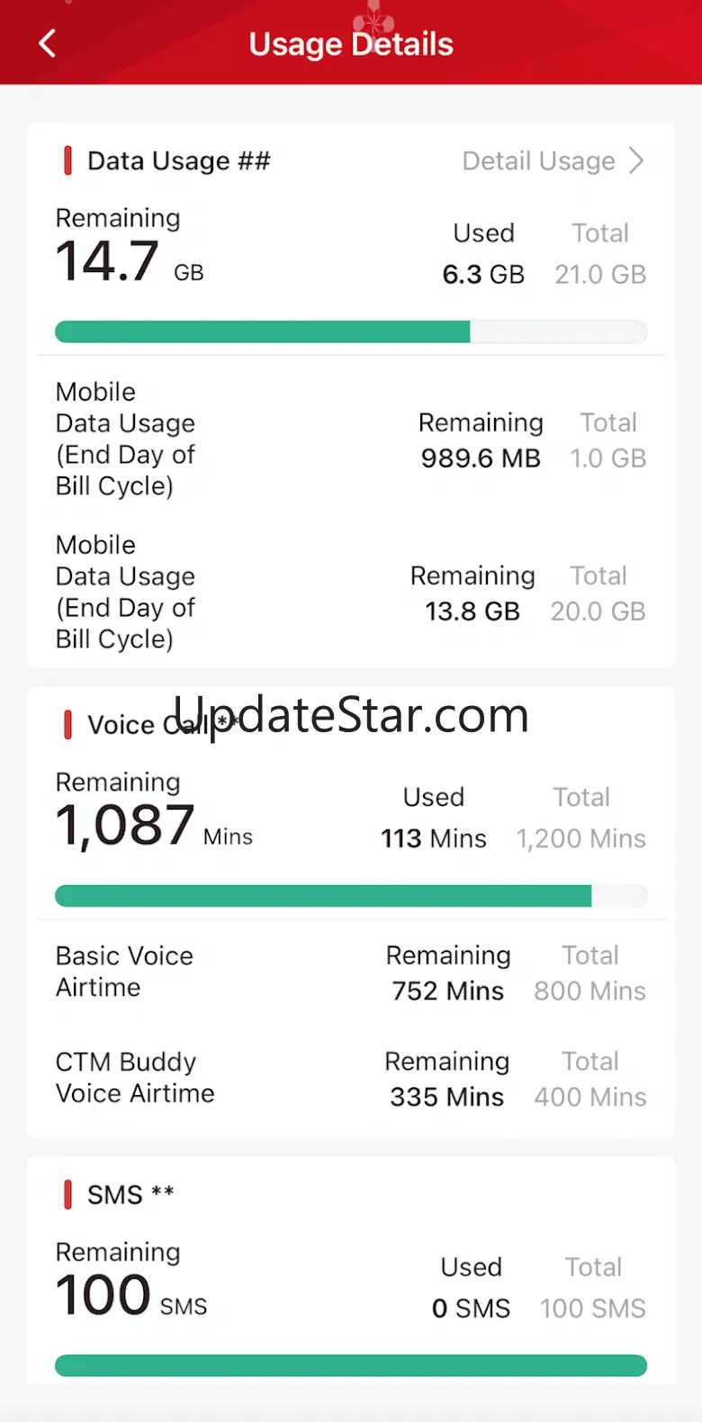Screen dimensions: 702x1422
Task: Tap the back arrow icon
Action: click(x=48, y=43)
